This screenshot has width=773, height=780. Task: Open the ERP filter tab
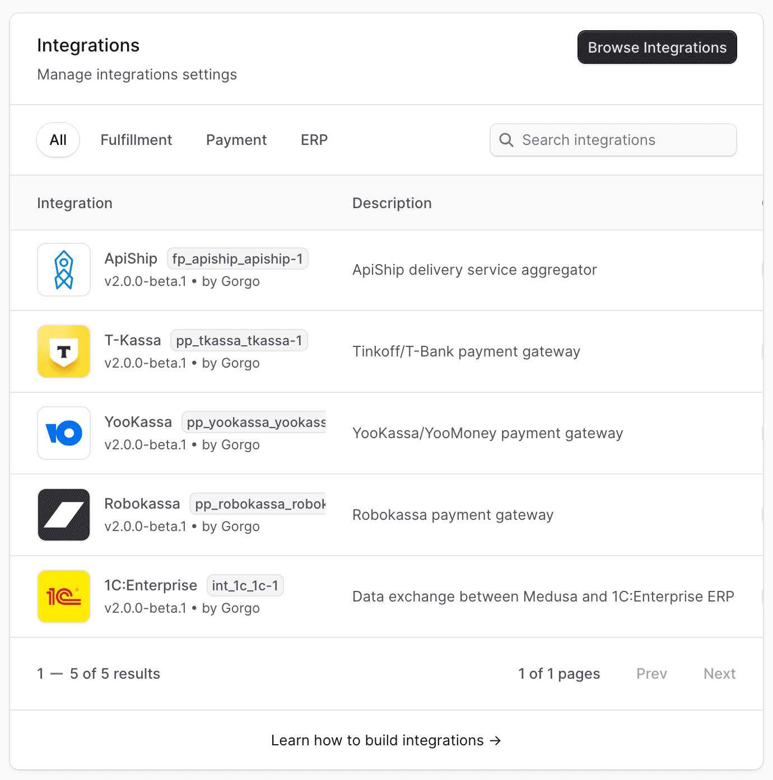[314, 140]
